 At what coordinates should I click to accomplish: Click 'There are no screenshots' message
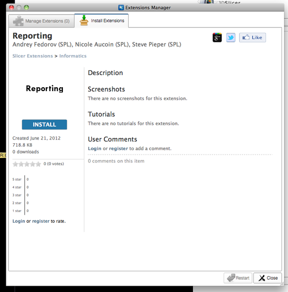[x=137, y=98]
